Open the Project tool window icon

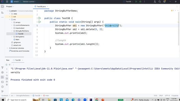pyautogui.click(x=3, y=6)
